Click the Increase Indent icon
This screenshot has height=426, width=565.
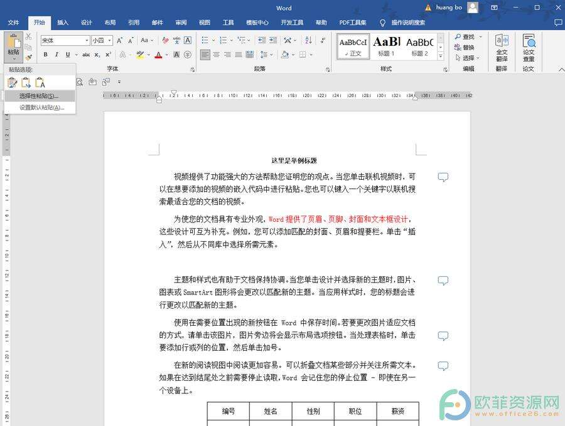[x=274, y=40]
